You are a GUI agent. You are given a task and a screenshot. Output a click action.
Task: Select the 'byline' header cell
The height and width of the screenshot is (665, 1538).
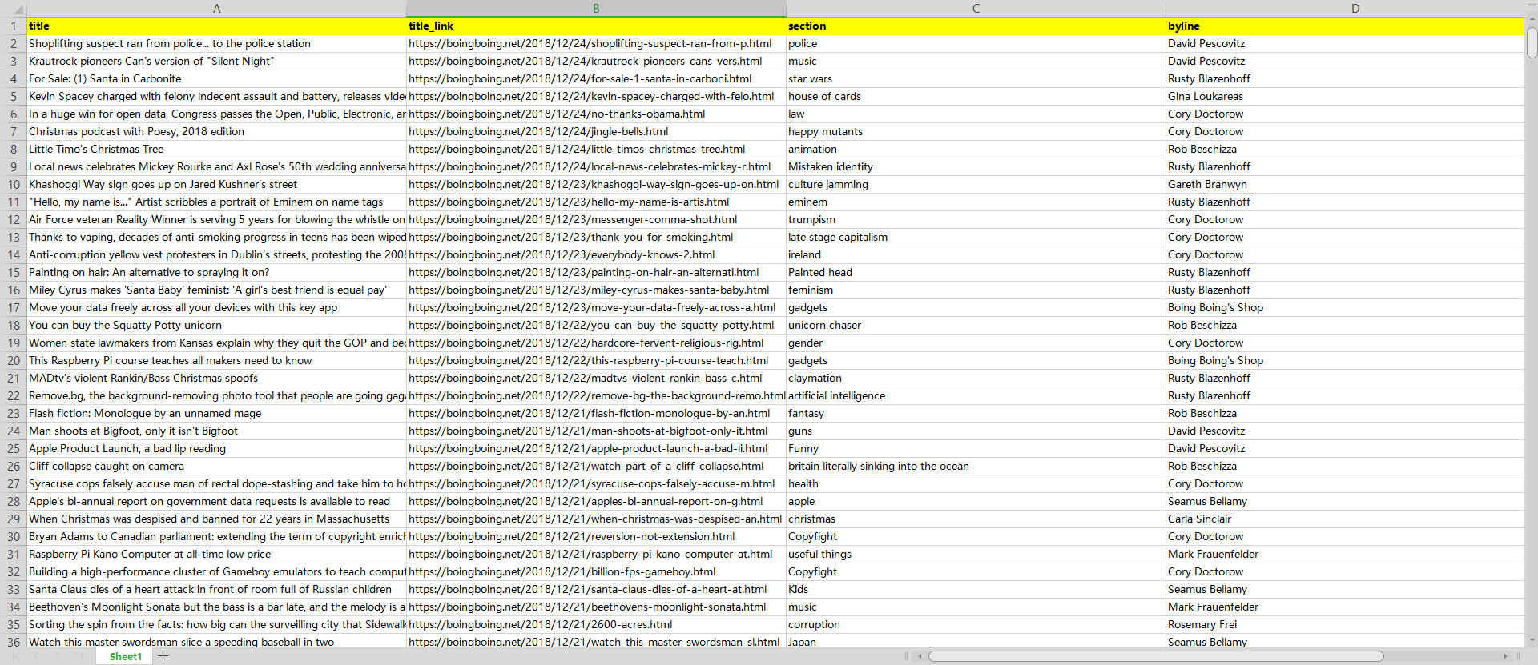[x=1345, y=26]
